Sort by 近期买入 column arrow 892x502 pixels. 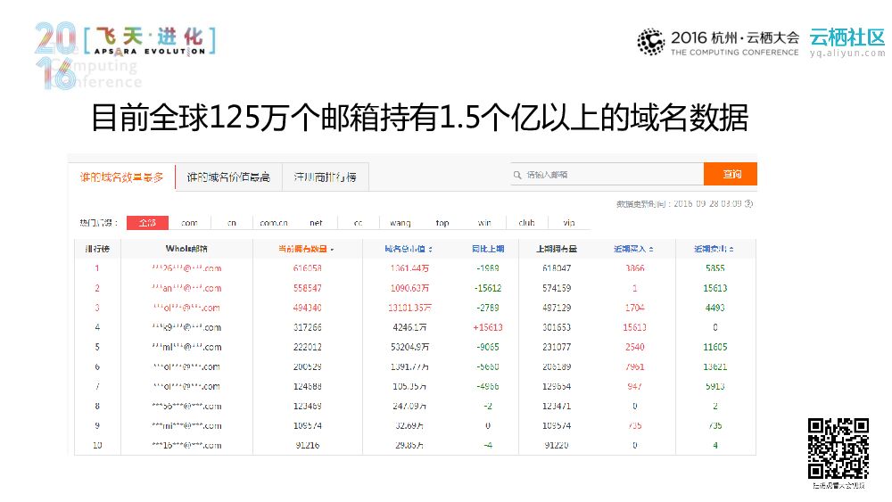click(651, 250)
